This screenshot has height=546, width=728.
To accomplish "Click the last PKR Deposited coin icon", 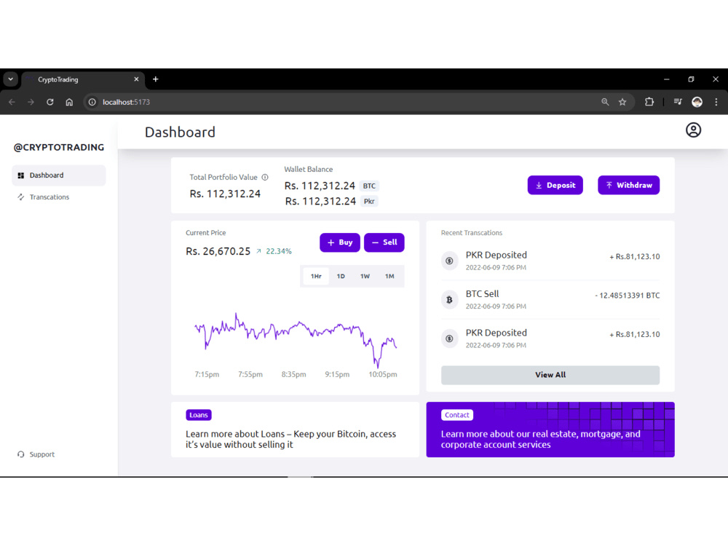I will point(449,339).
